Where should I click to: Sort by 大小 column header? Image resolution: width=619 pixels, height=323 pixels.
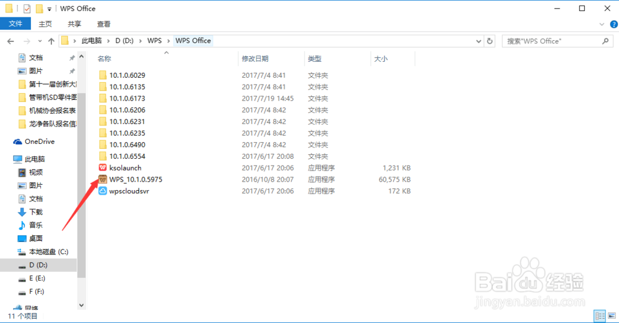click(x=381, y=59)
